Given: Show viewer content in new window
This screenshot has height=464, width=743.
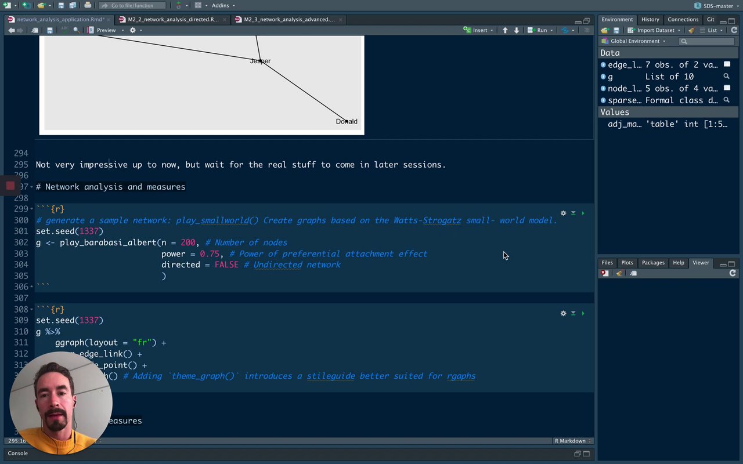Looking at the screenshot, I should 633,273.
